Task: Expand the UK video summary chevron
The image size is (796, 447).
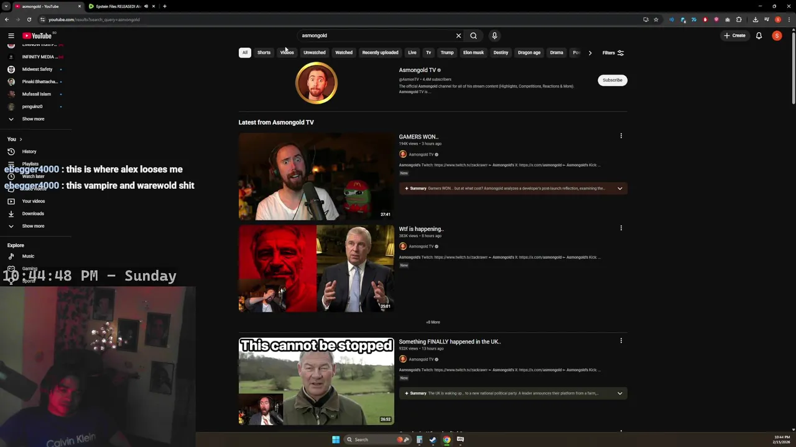Action: tap(619, 393)
